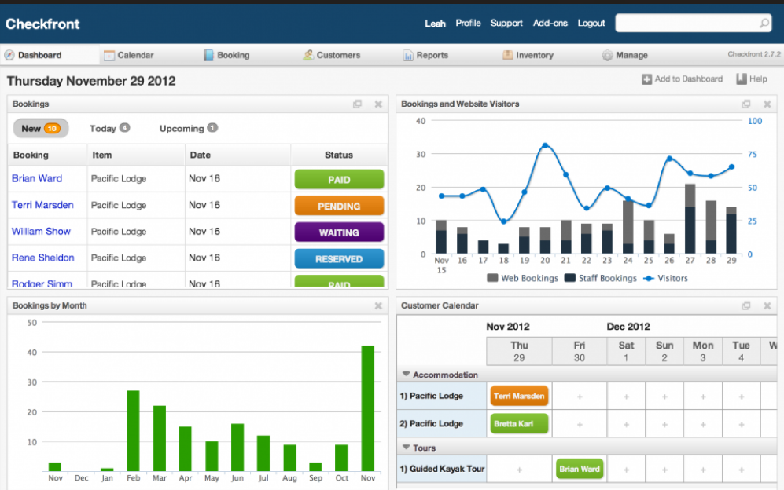Click the Inventory box icon
Image resolution: width=784 pixels, height=490 pixels.
507,55
